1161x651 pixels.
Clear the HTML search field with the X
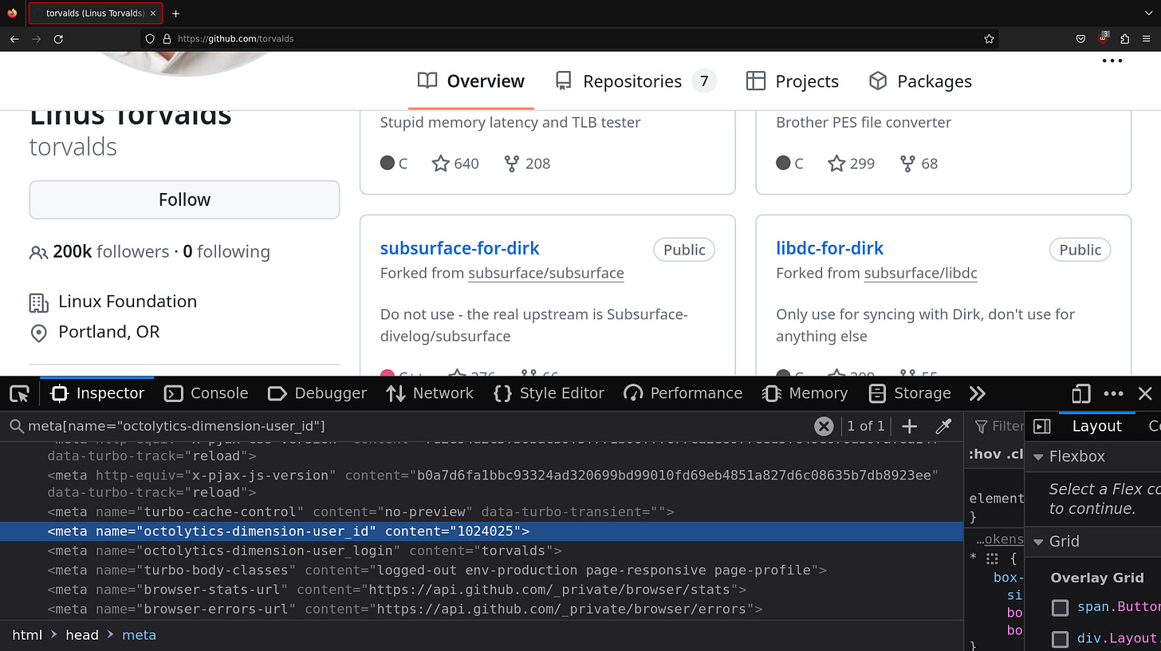(x=824, y=426)
